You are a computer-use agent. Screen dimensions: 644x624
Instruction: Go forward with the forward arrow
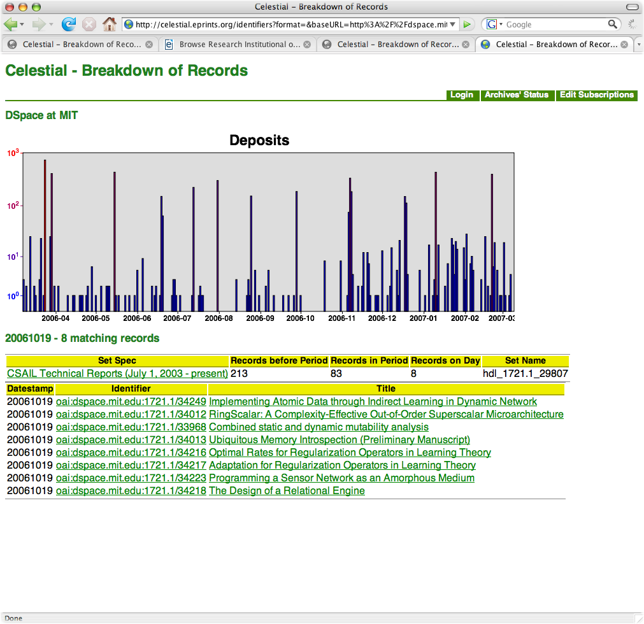coord(39,25)
